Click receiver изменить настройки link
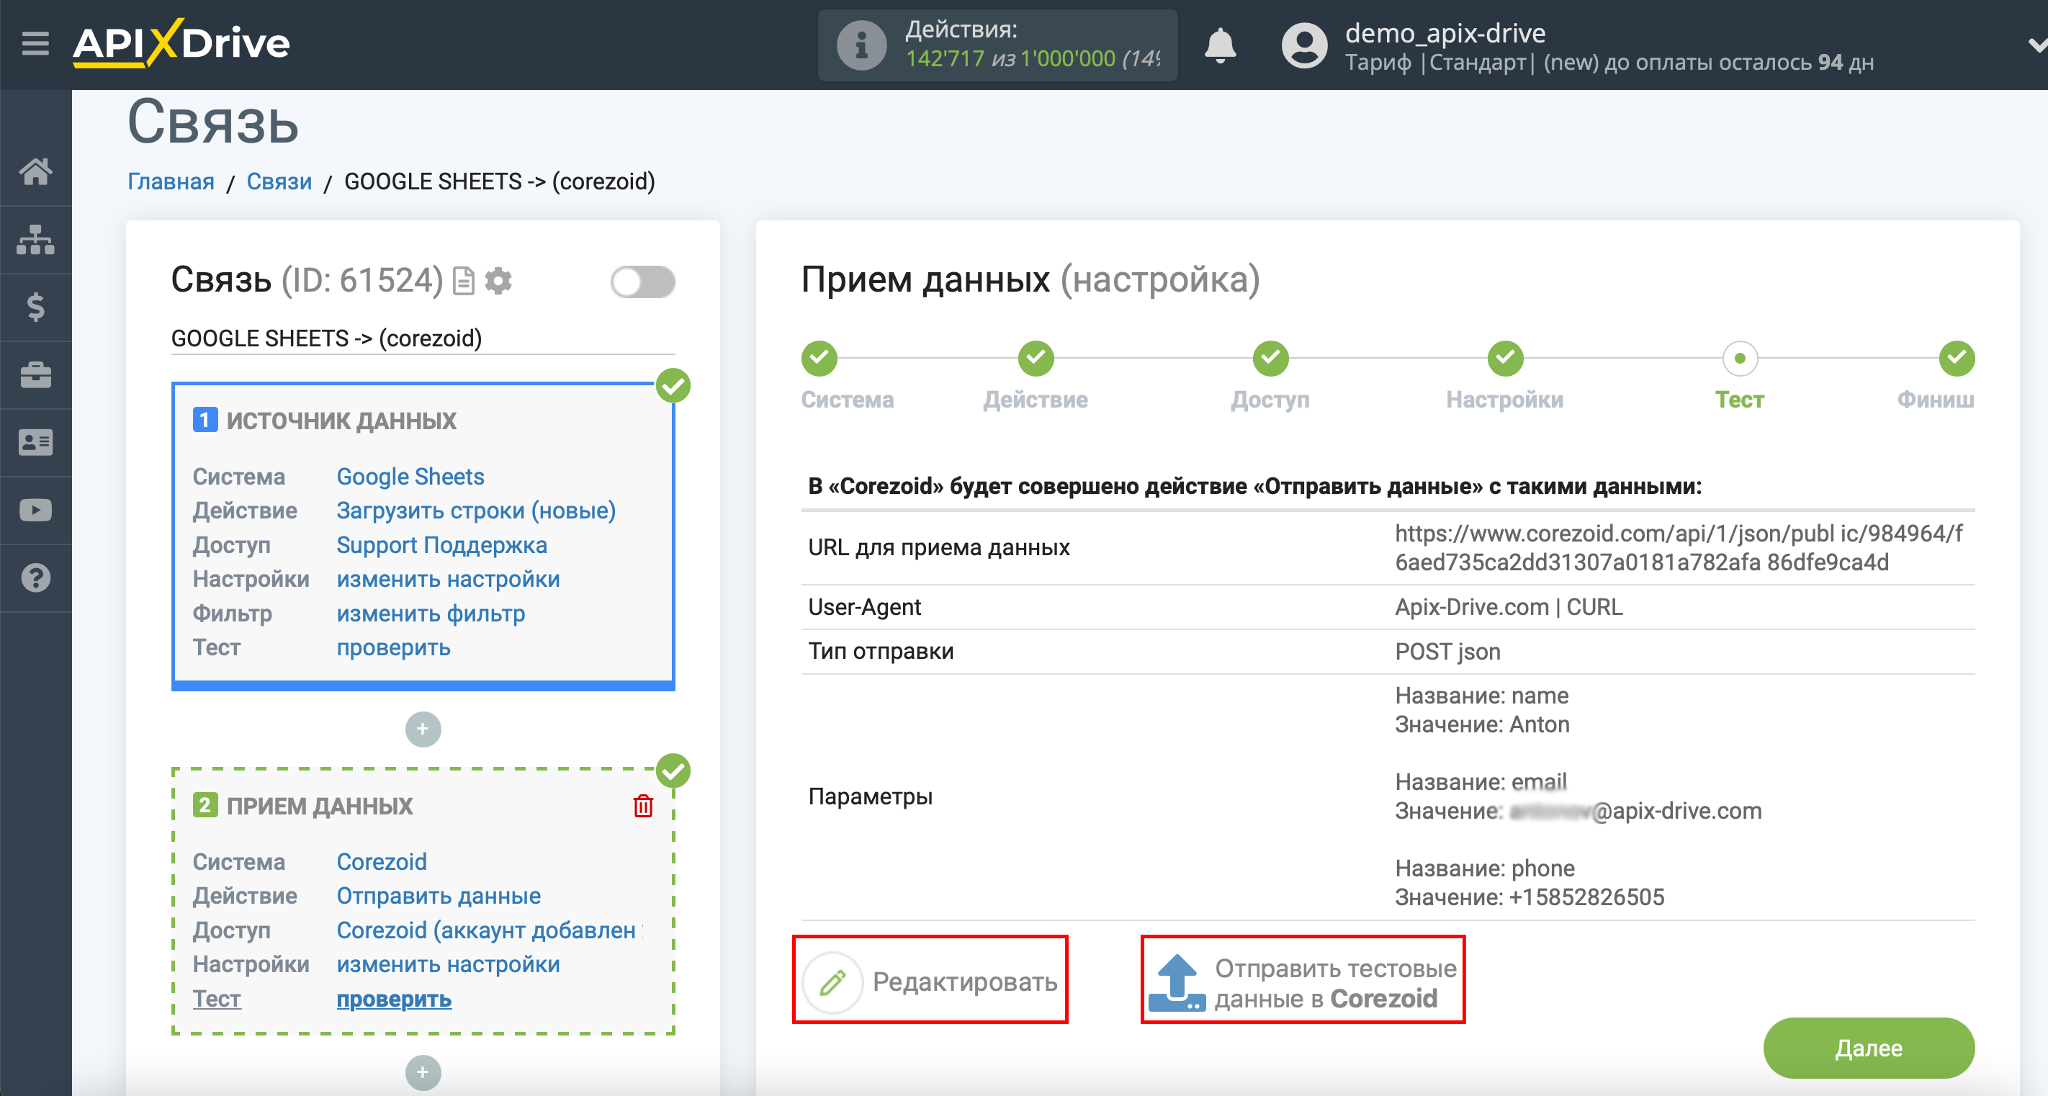This screenshot has height=1096, width=2048. point(449,964)
